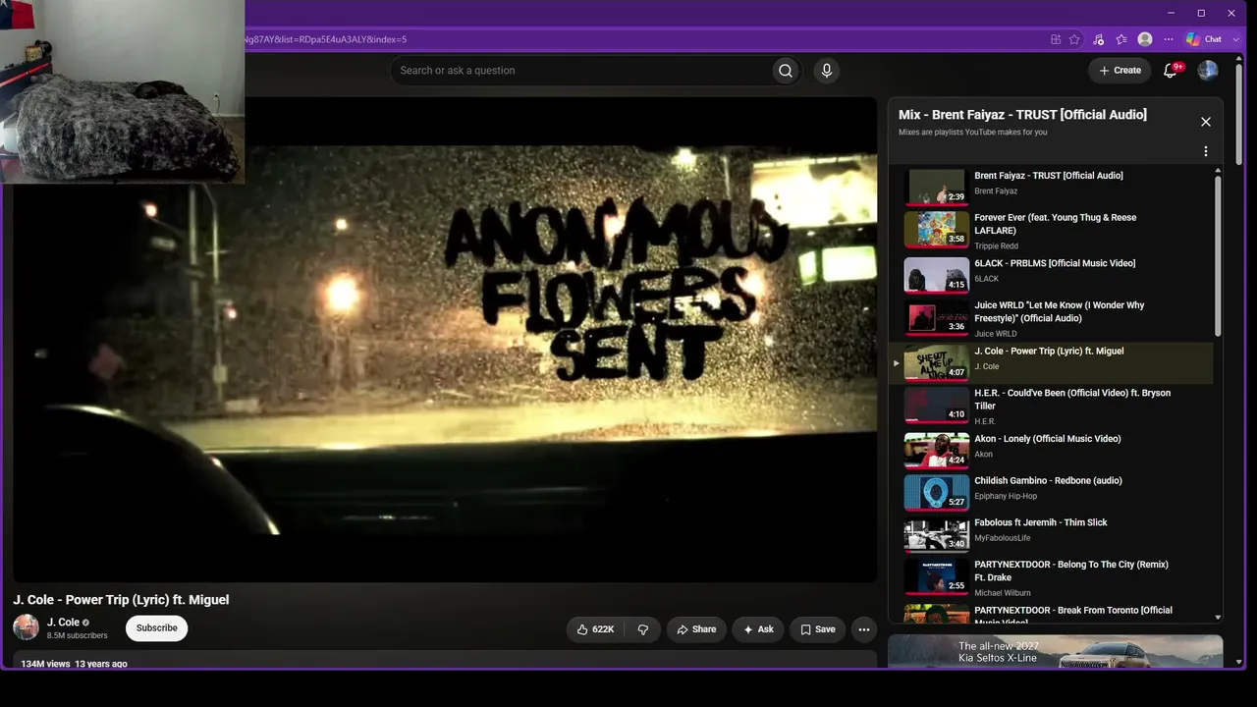Open title "Childish Gambino - Redbone (audio)"

[1048, 481]
